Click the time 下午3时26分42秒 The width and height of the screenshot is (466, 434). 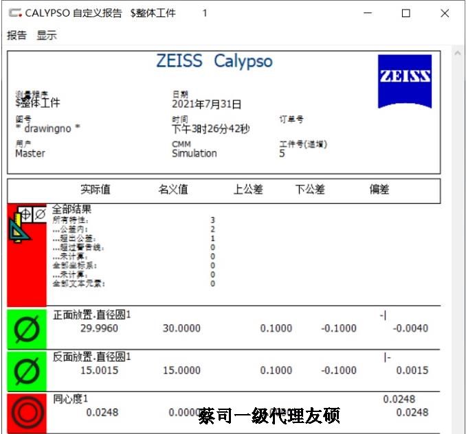(211, 129)
